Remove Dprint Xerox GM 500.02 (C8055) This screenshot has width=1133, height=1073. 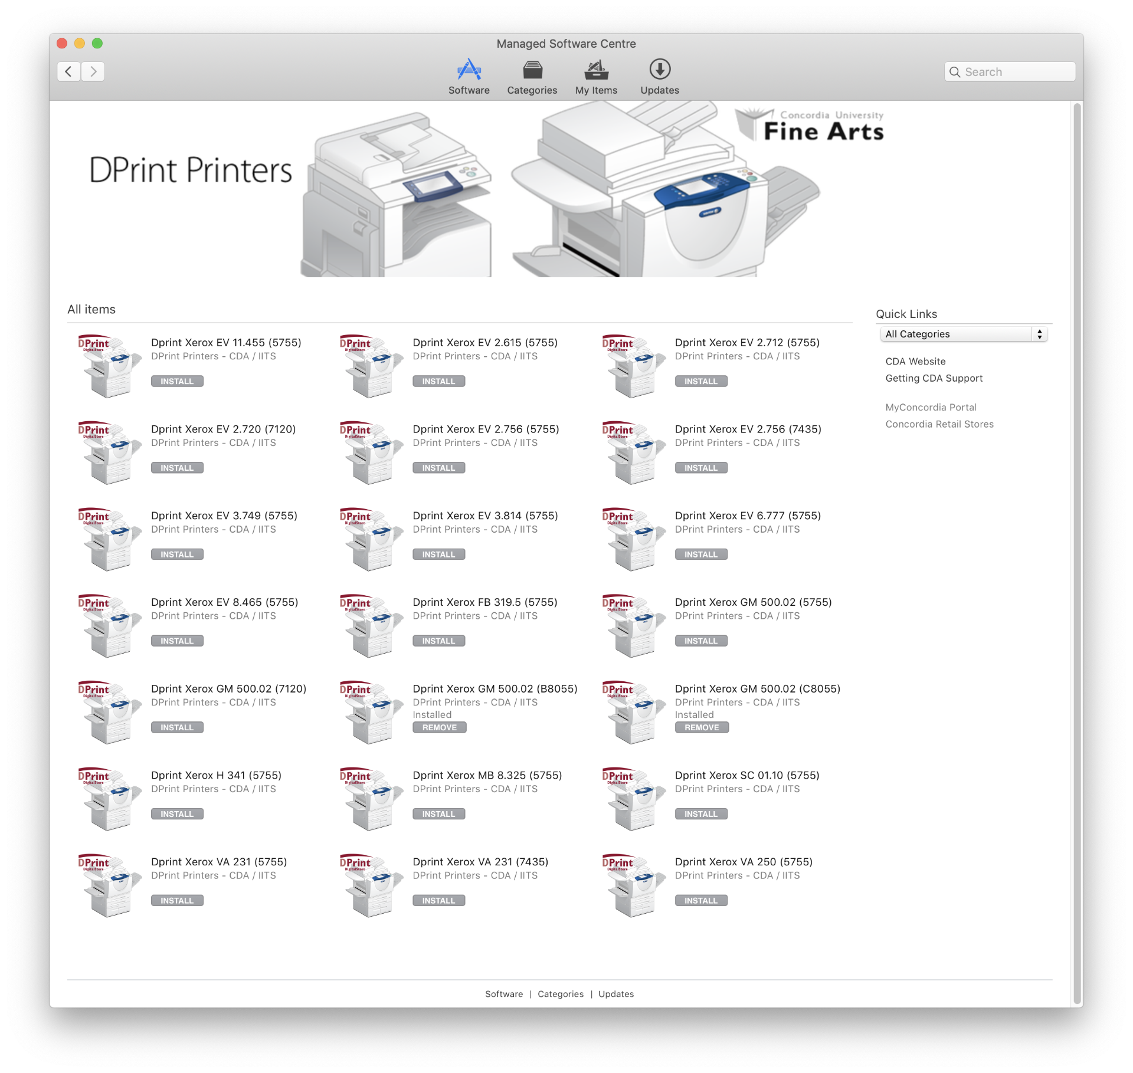[x=702, y=728]
